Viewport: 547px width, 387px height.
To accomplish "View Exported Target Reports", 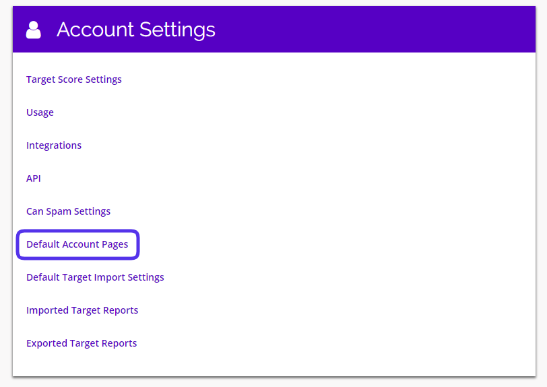I will click(x=82, y=343).
